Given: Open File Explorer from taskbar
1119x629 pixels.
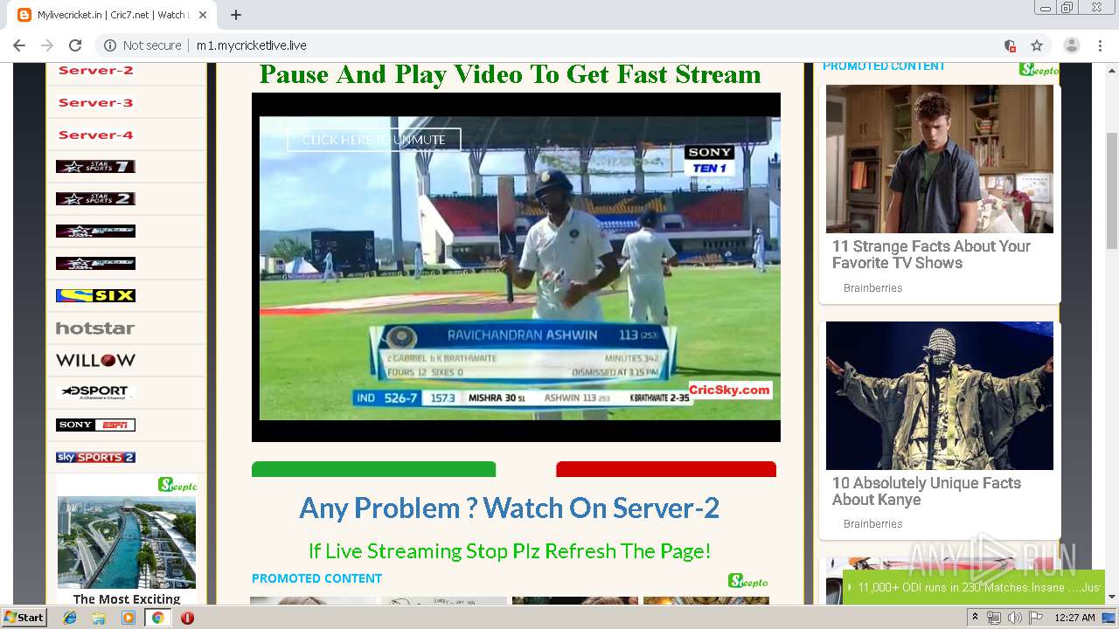Looking at the screenshot, I should tap(99, 618).
